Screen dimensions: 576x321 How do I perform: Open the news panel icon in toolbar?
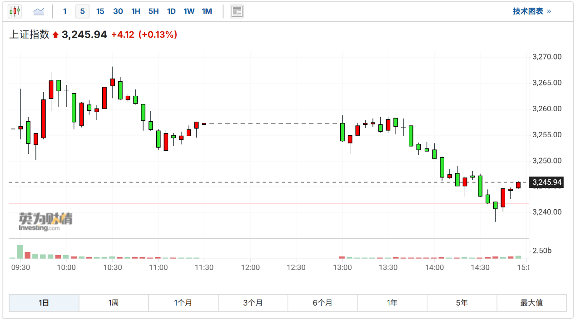tap(237, 11)
